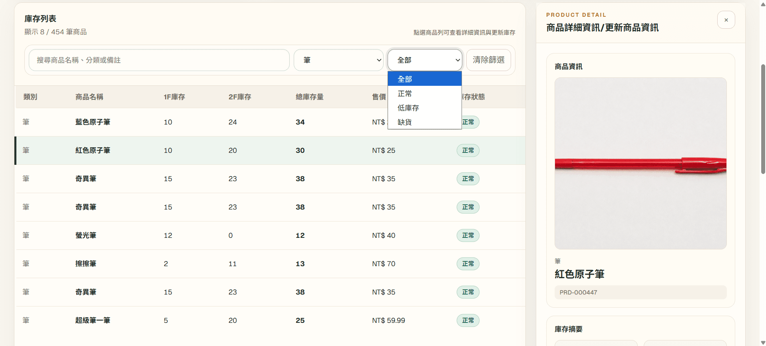Viewport: 766px width, 346px height.
Task: Click the 2F庫存 column header
Action: [240, 97]
